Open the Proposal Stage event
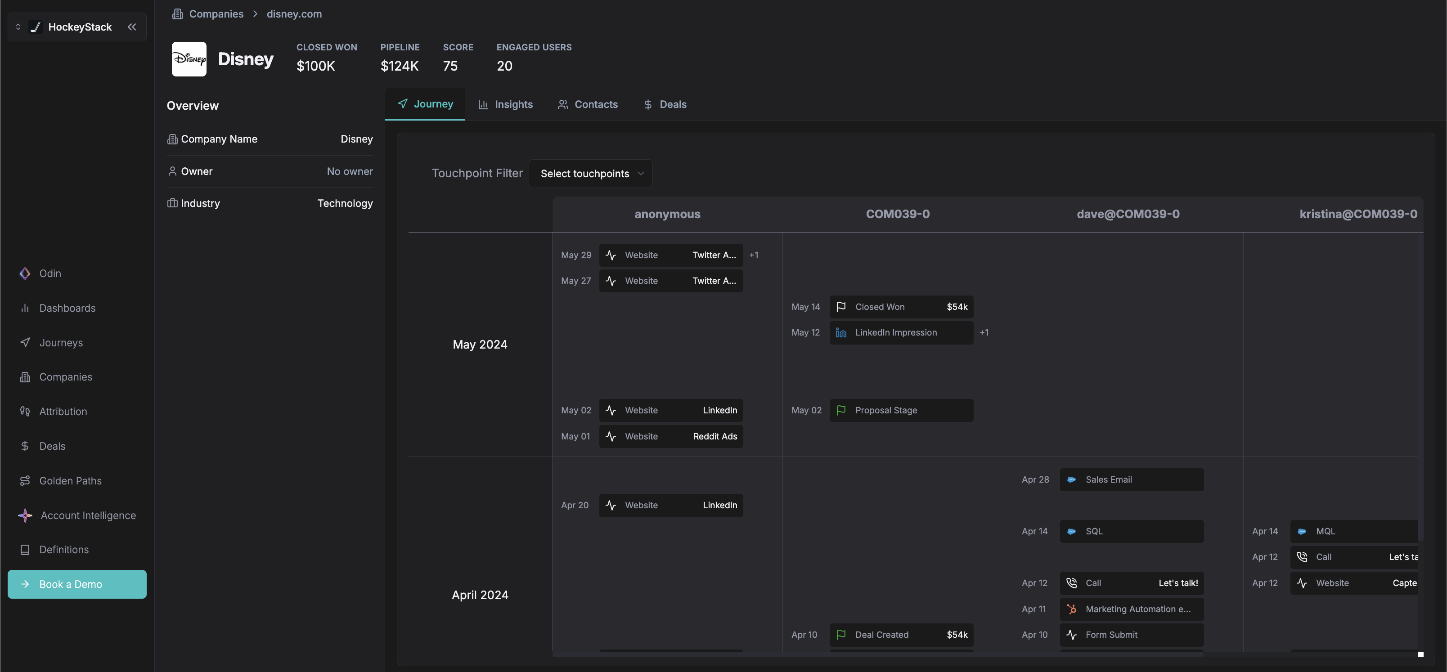This screenshot has width=1447, height=672. click(902, 411)
